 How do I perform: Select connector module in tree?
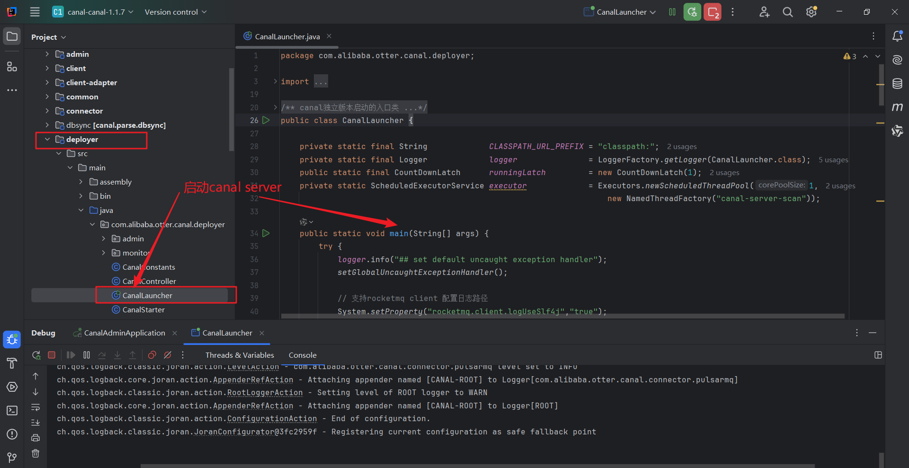(84, 111)
